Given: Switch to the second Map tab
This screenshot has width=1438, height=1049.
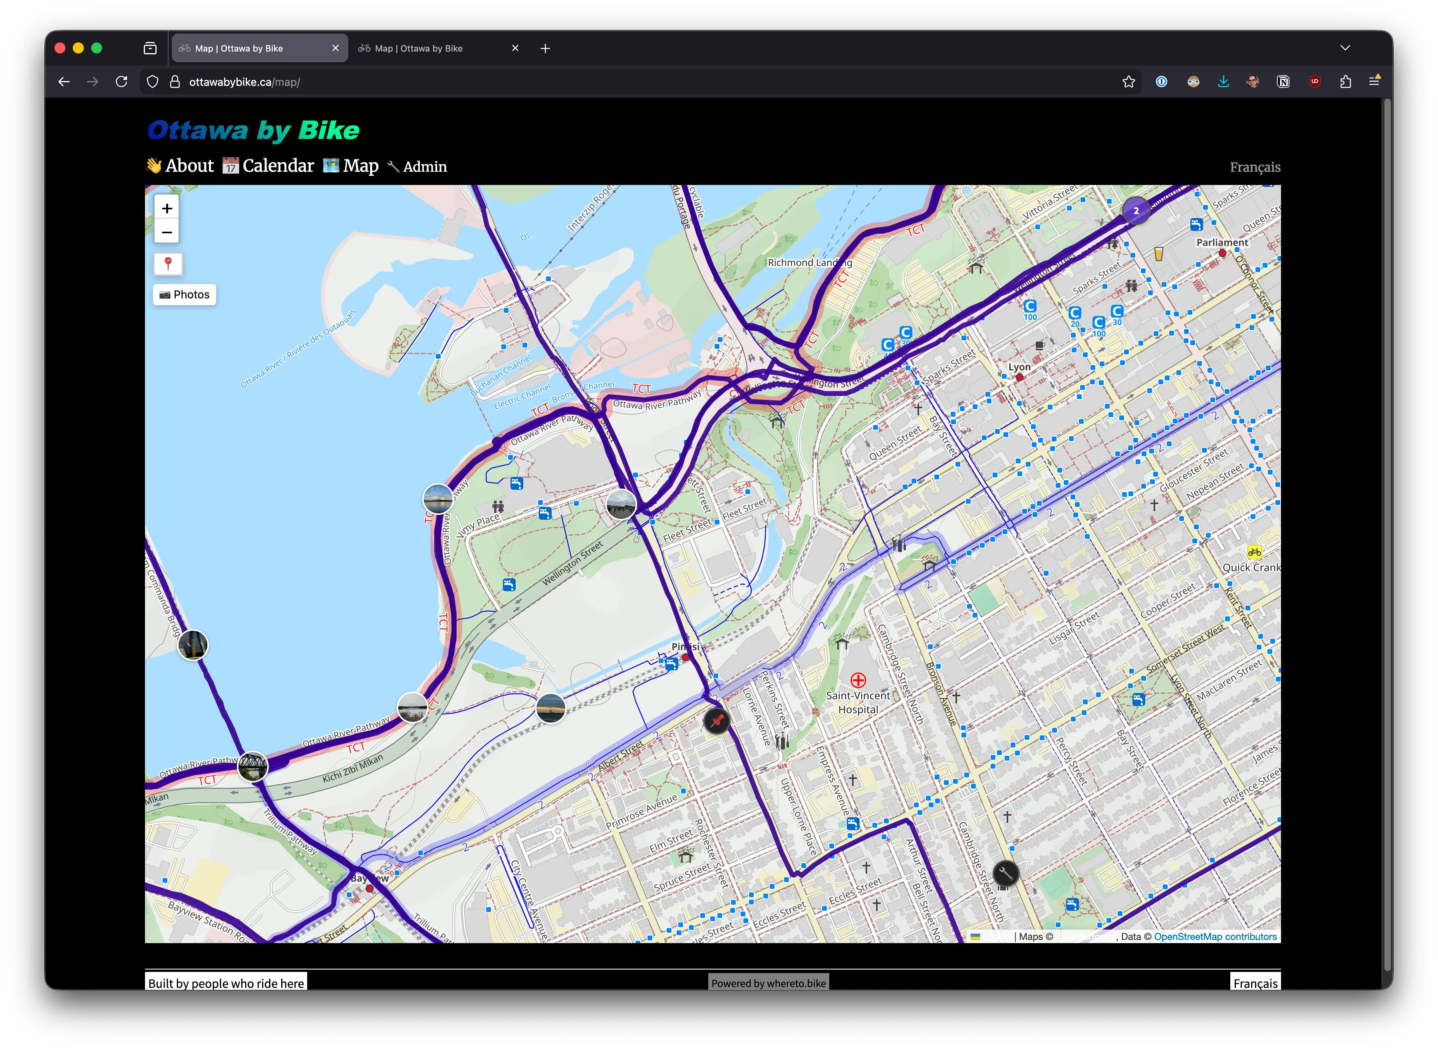Looking at the screenshot, I should point(419,48).
